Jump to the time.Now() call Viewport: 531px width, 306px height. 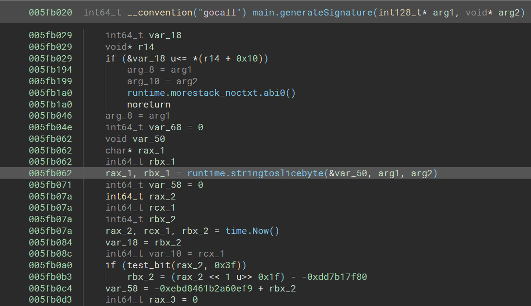(252, 231)
